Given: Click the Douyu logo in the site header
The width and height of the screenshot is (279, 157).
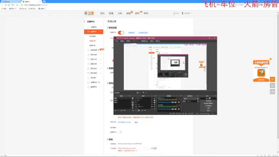Looking at the screenshot, I should pos(89,13).
